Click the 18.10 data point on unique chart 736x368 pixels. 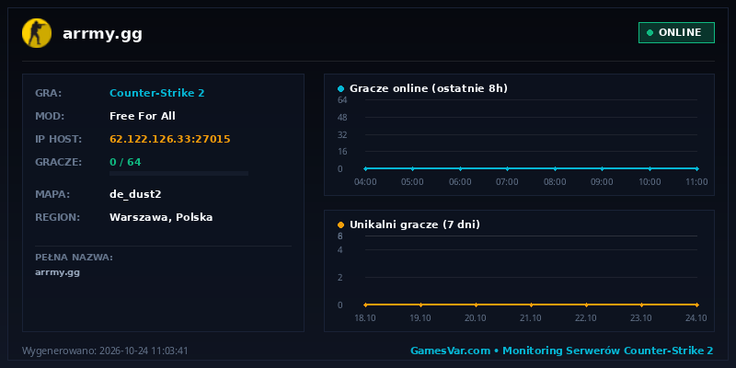pyautogui.click(x=365, y=305)
